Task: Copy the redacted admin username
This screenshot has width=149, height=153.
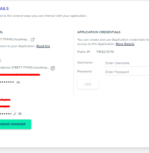Action: tap(20, 75)
